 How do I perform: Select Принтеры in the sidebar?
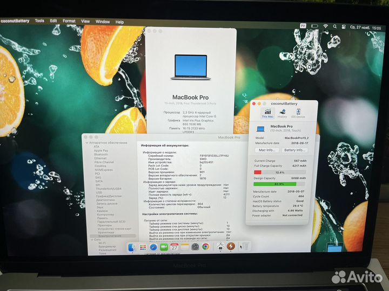(x=105, y=225)
